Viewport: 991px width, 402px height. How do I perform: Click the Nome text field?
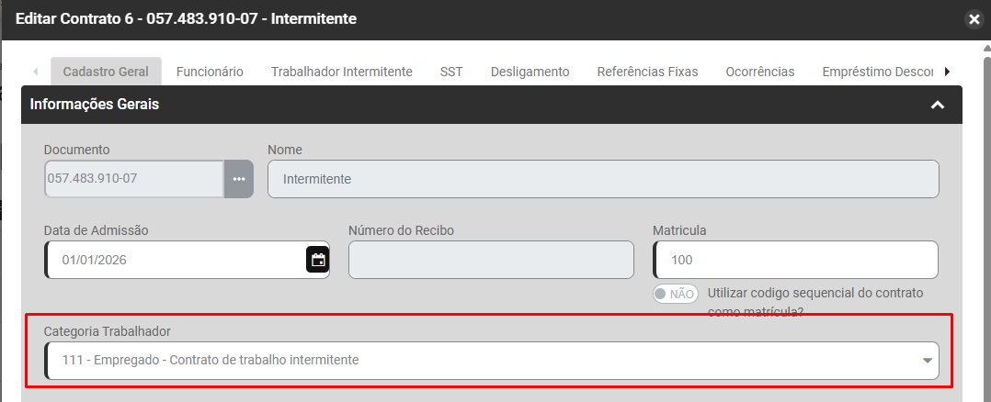[603, 179]
